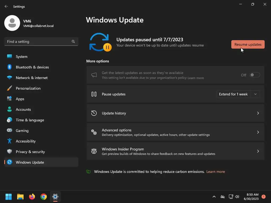This screenshot has height=203, width=271.
Task: Open Bluetooth & devices settings
Action: point(41,67)
